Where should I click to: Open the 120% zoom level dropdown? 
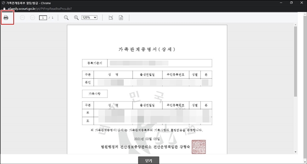point(89,18)
